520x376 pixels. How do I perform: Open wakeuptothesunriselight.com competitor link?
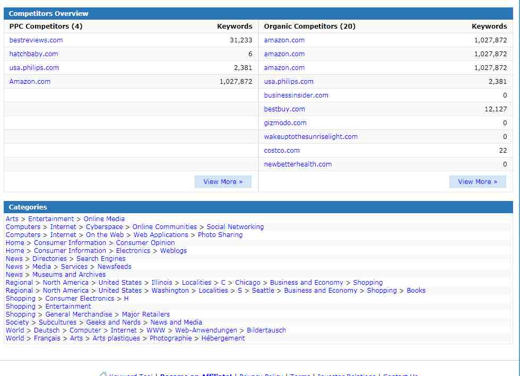tap(311, 137)
